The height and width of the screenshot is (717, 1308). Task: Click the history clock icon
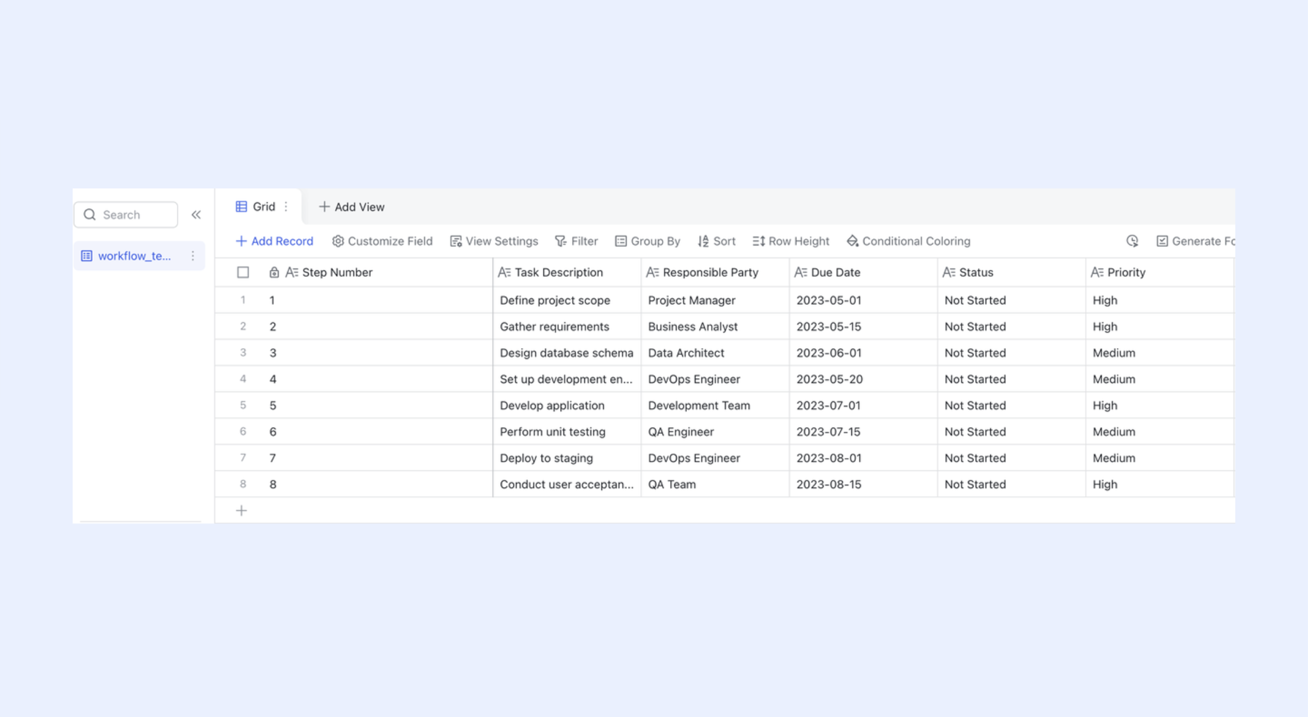pos(1132,241)
